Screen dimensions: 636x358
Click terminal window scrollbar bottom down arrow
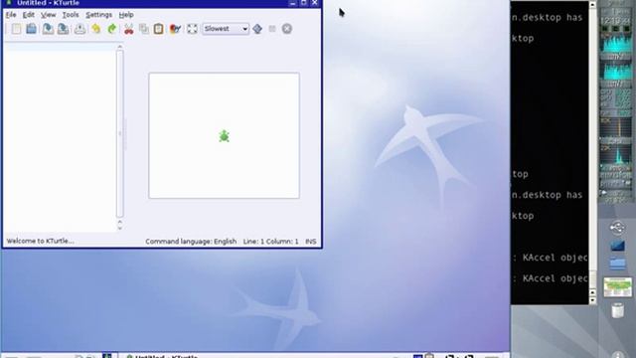click(592, 300)
